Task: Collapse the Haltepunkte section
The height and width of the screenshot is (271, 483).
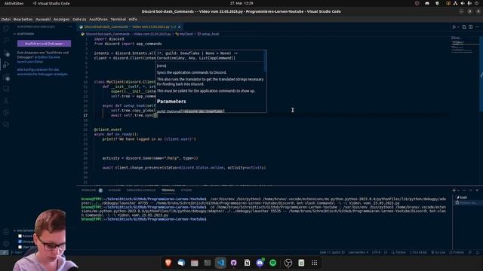Action: click(x=24, y=230)
